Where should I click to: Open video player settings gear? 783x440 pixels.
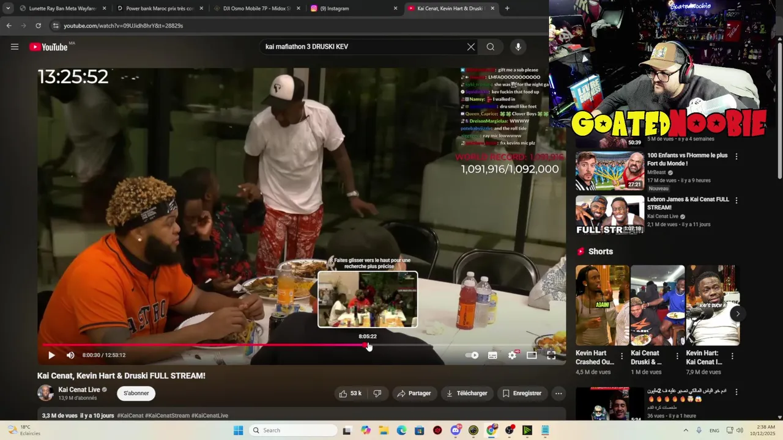point(513,355)
